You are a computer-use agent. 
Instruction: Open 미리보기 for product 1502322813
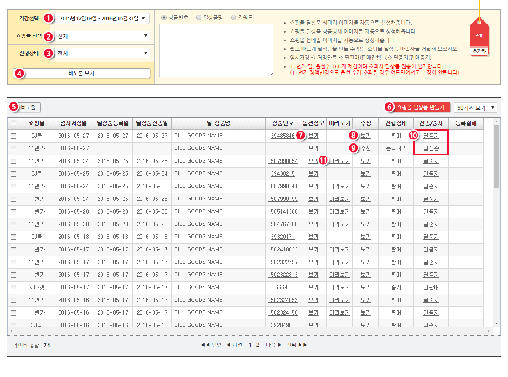click(x=340, y=275)
